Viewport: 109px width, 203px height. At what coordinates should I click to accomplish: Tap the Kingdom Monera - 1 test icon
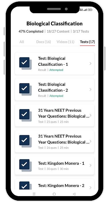pyautogui.click(x=25, y=165)
